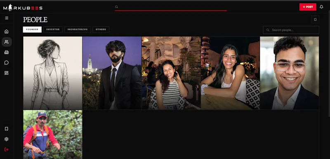
Task: Switch to the Incubator/VC tab
Action: point(78,29)
